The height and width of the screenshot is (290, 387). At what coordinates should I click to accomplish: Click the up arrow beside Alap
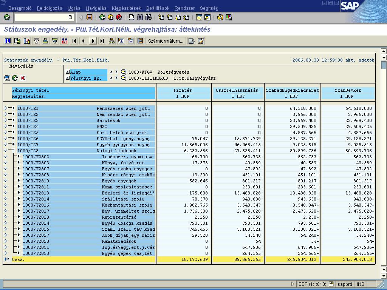111,72
